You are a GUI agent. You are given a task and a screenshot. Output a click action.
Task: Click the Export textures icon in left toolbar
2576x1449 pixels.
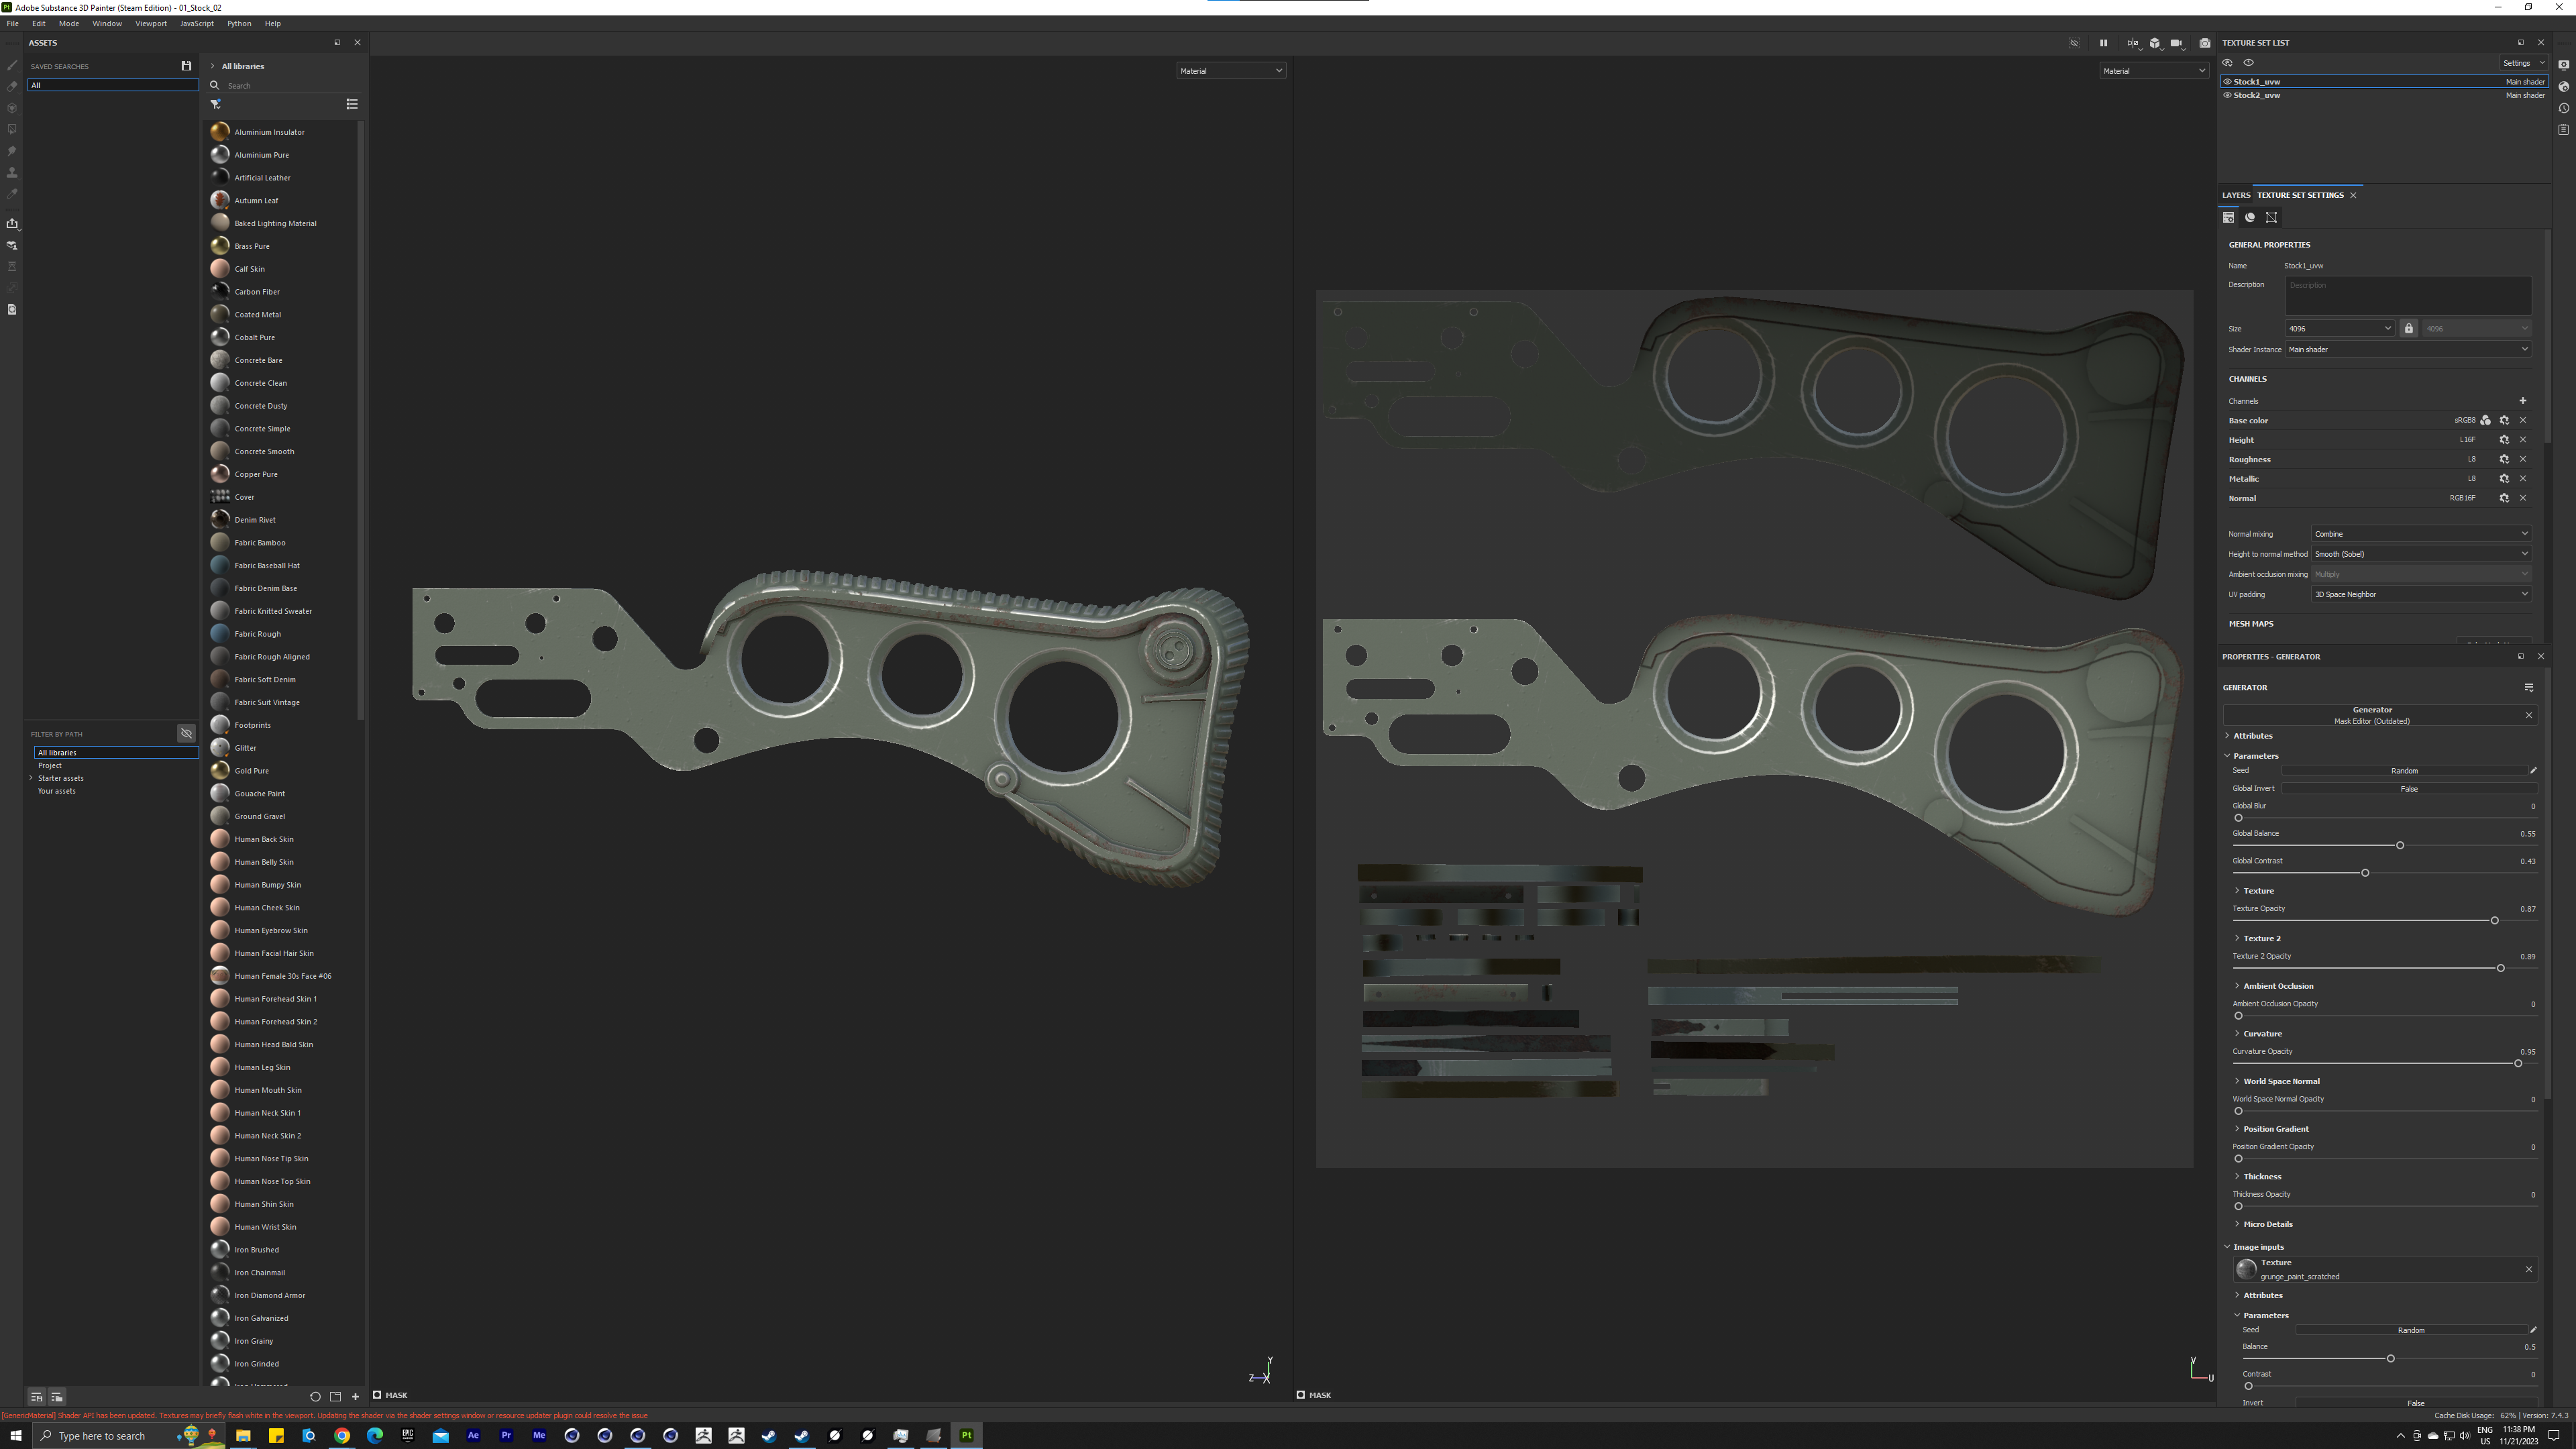(12, 223)
